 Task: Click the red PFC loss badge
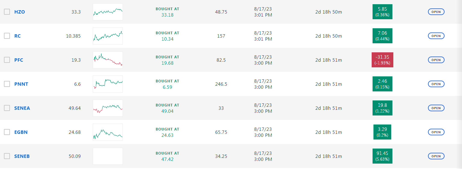pos(382,60)
